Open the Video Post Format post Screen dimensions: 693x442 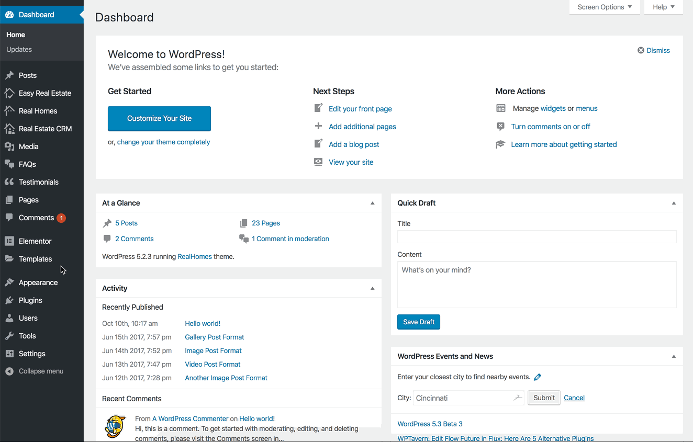coord(213,364)
